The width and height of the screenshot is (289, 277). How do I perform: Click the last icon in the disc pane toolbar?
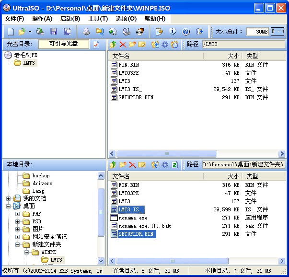(x=174, y=45)
